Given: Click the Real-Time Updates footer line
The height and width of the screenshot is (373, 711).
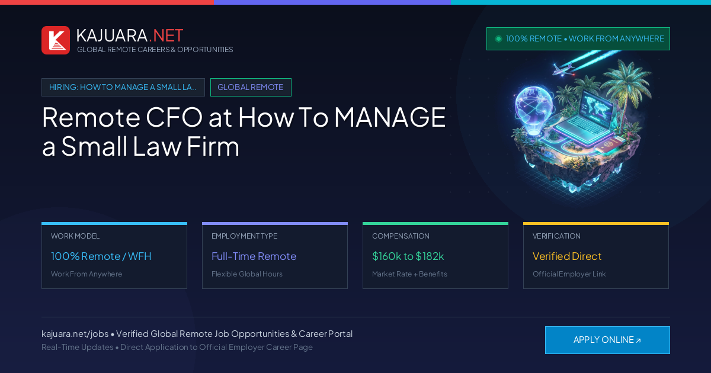Looking at the screenshot, I should coord(177,347).
